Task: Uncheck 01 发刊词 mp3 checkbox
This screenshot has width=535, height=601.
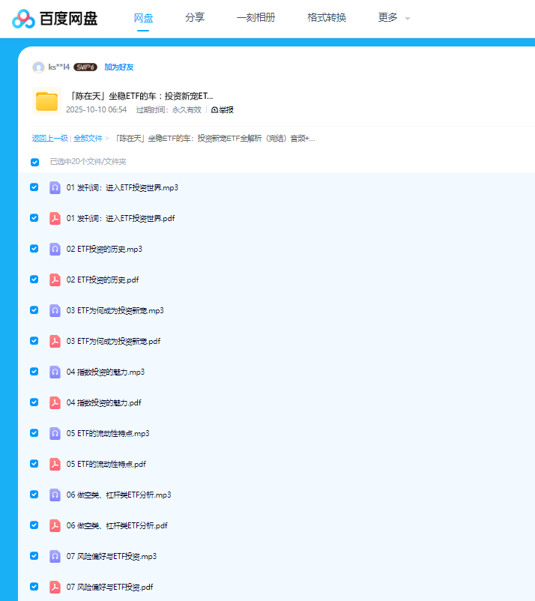Action: coord(34,187)
